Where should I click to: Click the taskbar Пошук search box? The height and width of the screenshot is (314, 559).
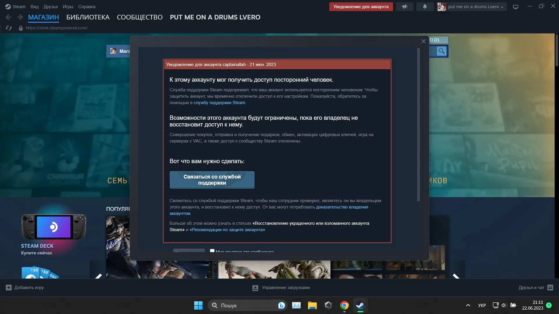click(247, 305)
